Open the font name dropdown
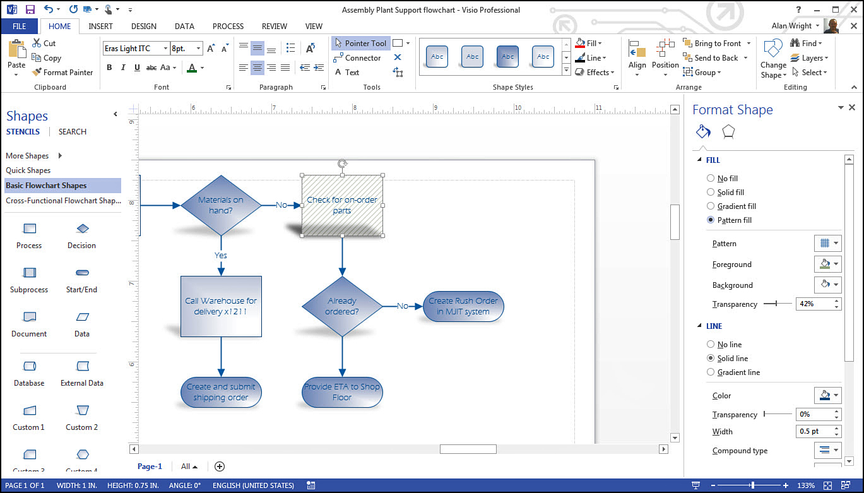The width and height of the screenshot is (864, 493). (165, 49)
